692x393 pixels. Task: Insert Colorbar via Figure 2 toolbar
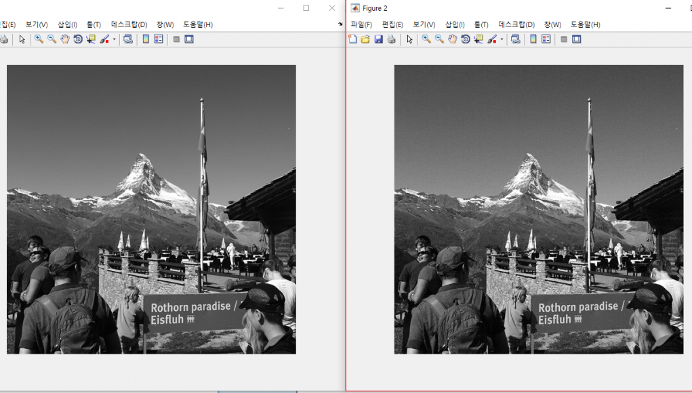click(x=533, y=39)
